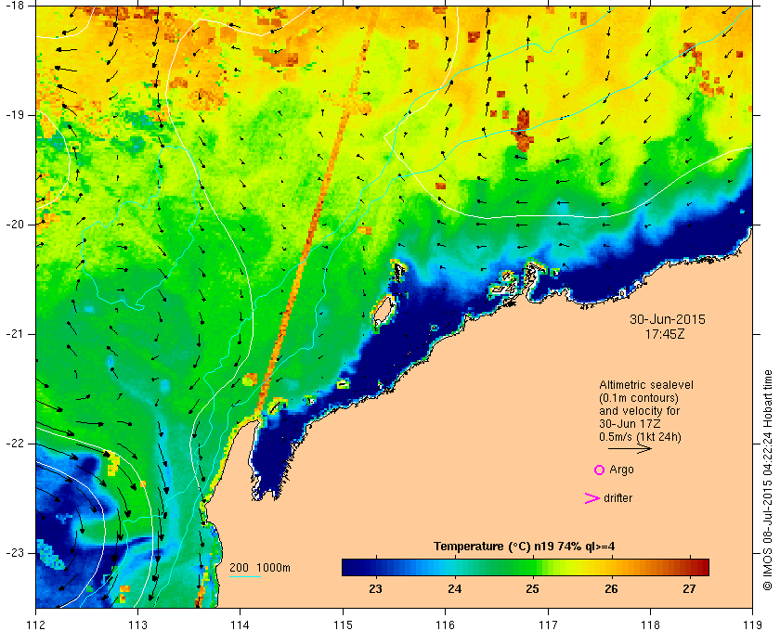The image size is (780, 631).
Task: Click the 'Temperature (°C) n19 74% ql>=4' title
Action: click(524, 547)
